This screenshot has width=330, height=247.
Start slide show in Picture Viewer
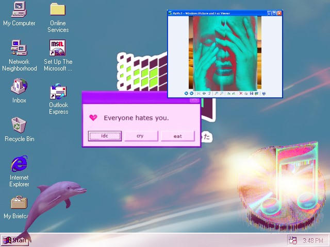tap(209, 94)
